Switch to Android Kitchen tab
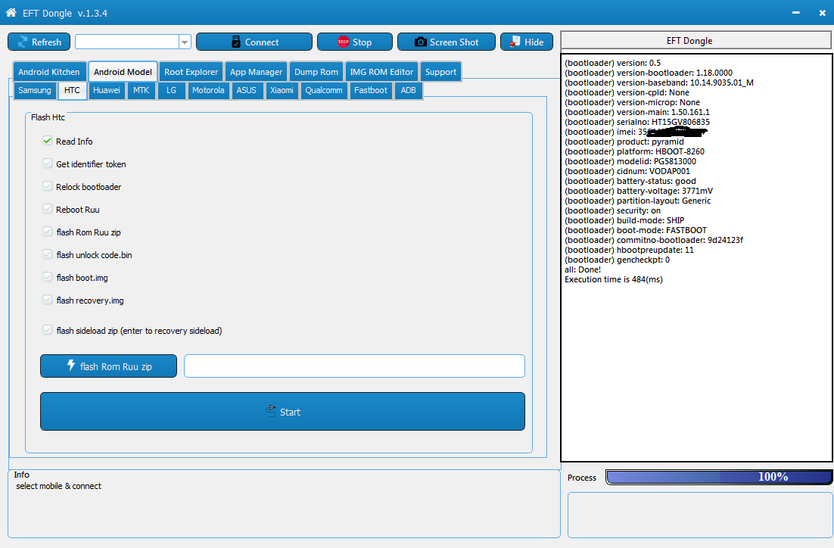Viewport: 834px width, 548px height. pos(49,72)
